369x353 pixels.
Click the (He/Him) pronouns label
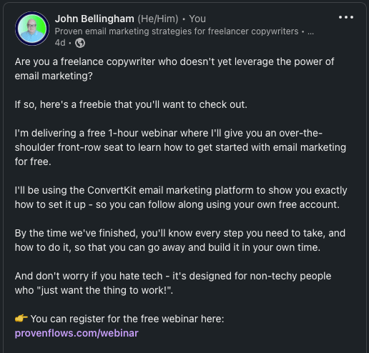click(x=158, y=19)
